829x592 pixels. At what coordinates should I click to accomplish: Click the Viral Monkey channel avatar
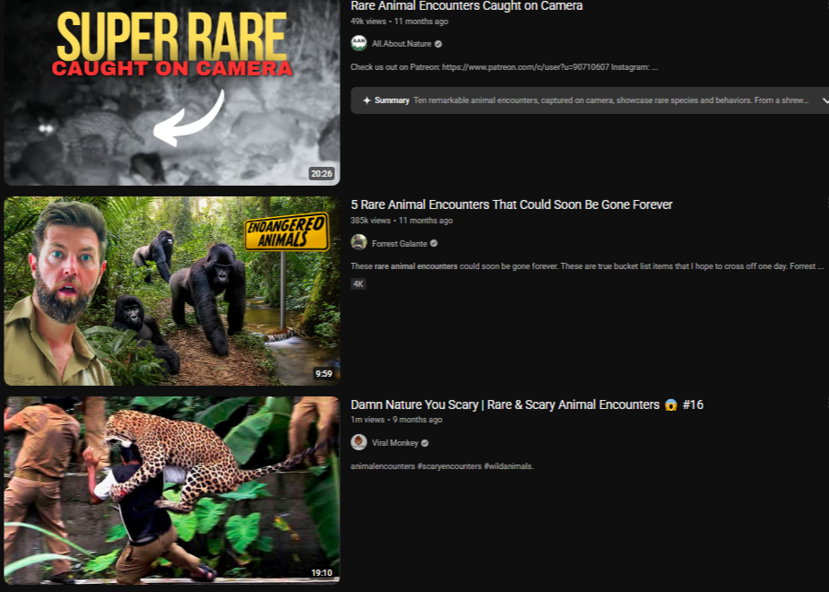click(358, 442)
